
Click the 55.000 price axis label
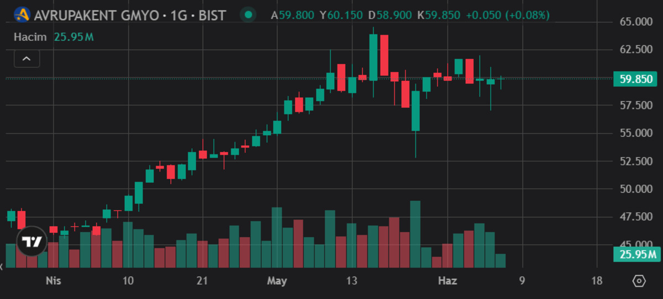[x=636, y=133]
